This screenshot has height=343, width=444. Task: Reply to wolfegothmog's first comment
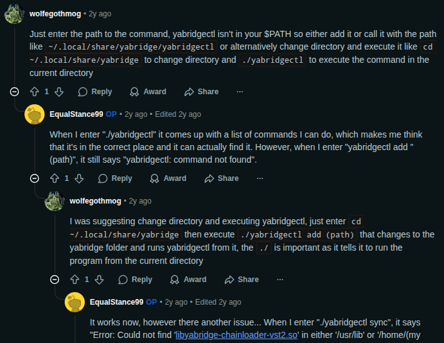[x=95, y=92]
